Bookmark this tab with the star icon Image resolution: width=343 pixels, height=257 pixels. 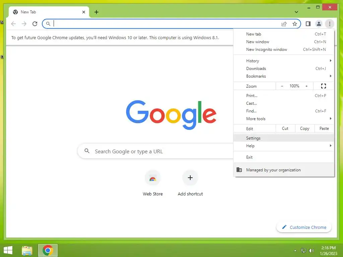(x=295, y=24)
